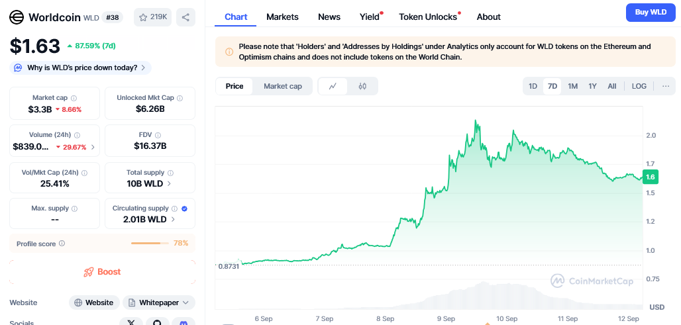Viewport: 681px width, 325px height.
Task: Click the notice warning icon in banner
Action: [229, 52]
